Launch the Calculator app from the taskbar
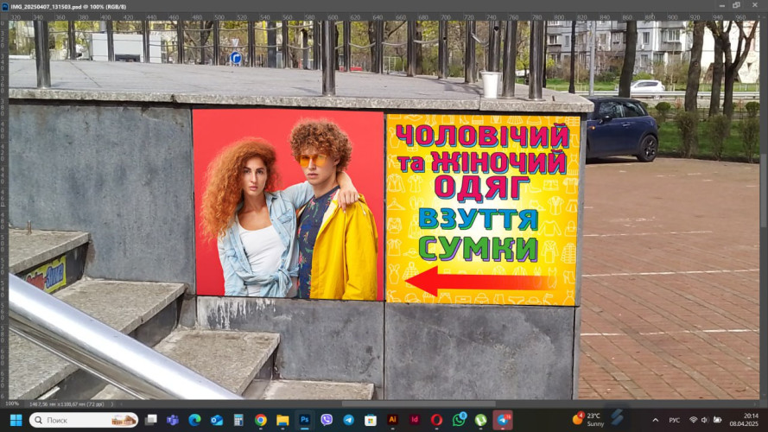 point(238,420)
